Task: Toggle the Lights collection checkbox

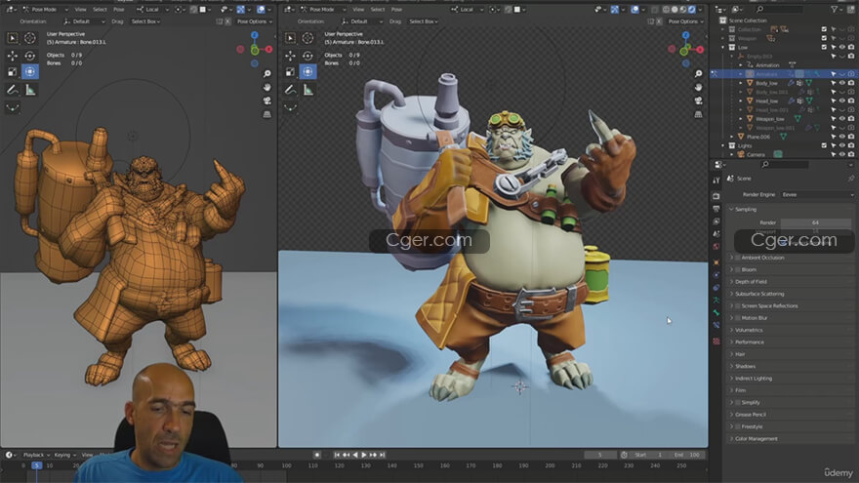Action: (x=824, y=145)
